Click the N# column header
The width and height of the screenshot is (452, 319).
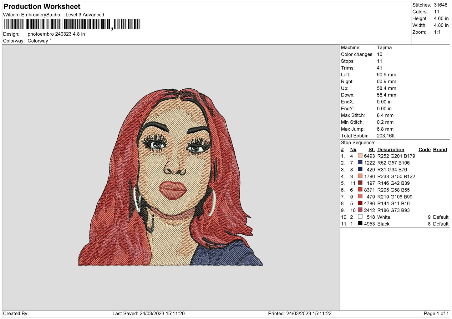(x=353, y=150)
